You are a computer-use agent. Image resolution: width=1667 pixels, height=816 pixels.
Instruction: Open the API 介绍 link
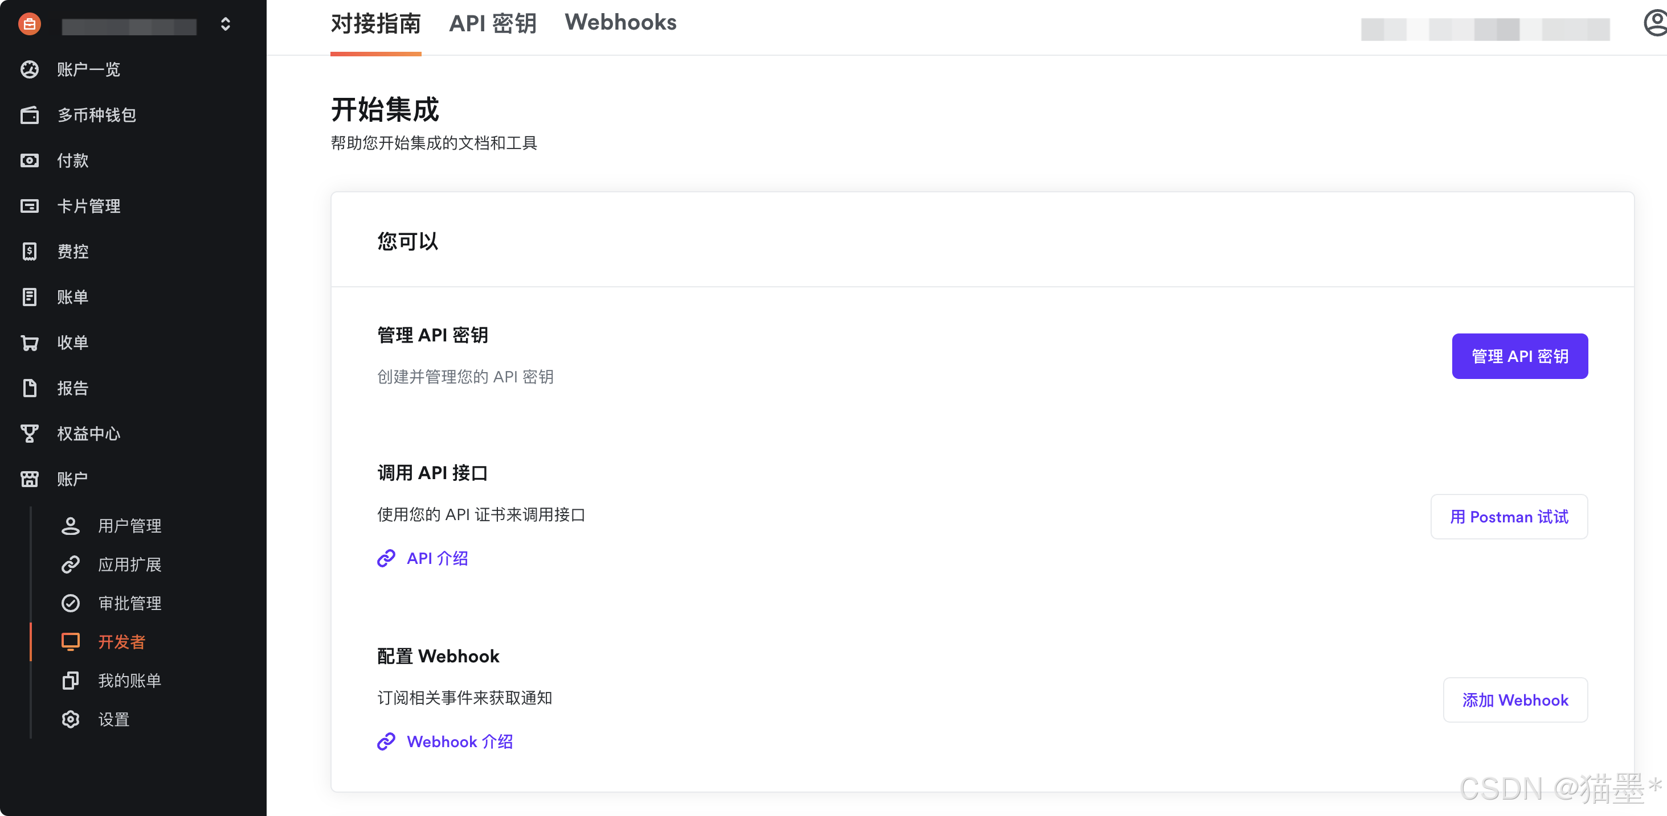[x=436, y=558]
